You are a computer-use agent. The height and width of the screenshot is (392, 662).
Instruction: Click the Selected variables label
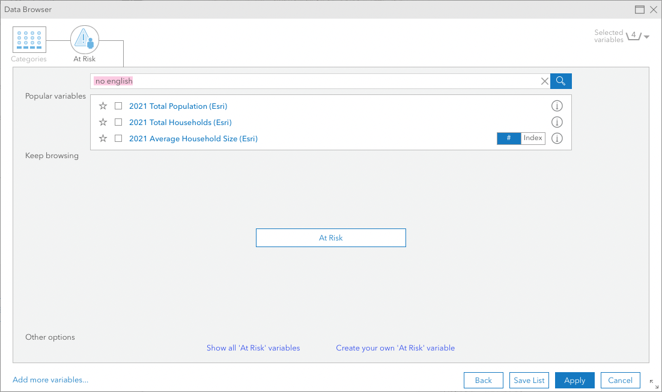pyautogui.click(x=609, y=36)
